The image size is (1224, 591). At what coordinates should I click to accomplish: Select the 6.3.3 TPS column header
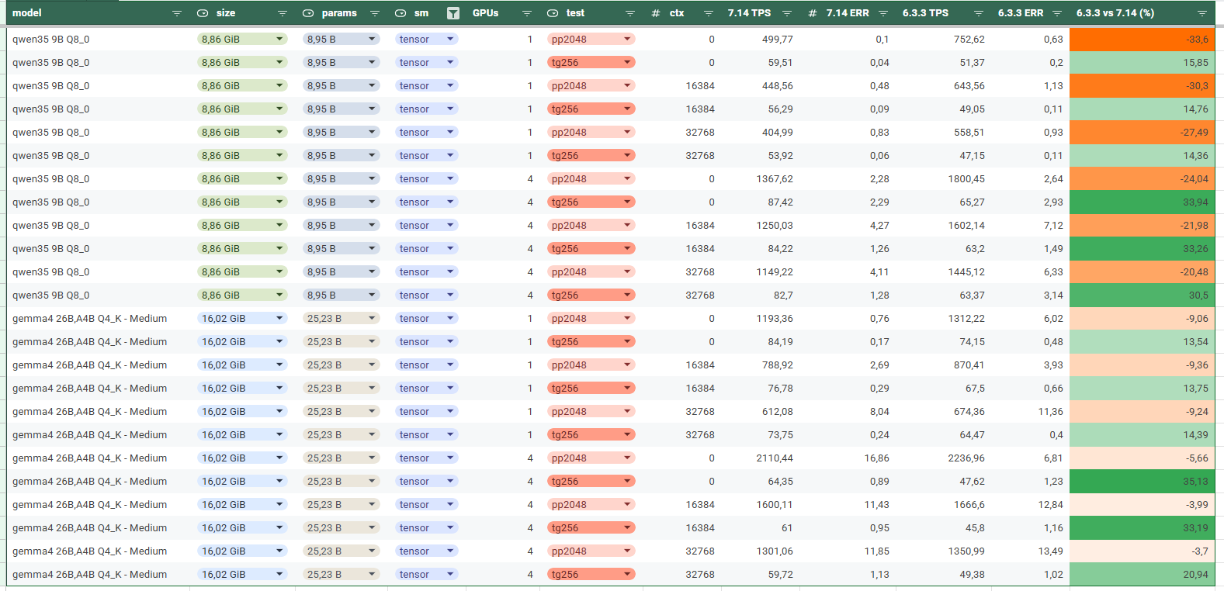(x=925, y=13)
